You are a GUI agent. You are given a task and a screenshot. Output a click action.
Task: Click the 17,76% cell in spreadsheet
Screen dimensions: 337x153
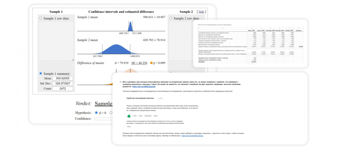tap(261, 52)
